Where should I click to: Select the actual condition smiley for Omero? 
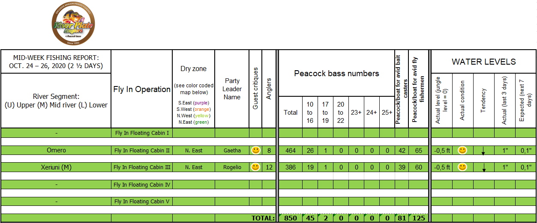click(x=462, y=150)
